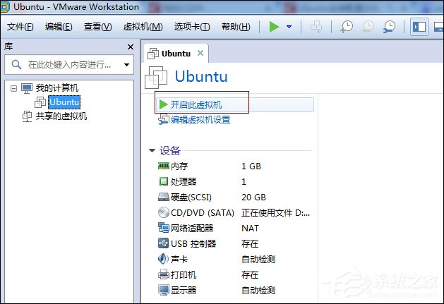Click the 处理器 processor device row
The height and width of the screenshot is (304, 444).
click(234, 182)
